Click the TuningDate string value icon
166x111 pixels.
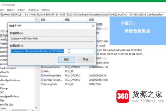click(x=42, y=84)
